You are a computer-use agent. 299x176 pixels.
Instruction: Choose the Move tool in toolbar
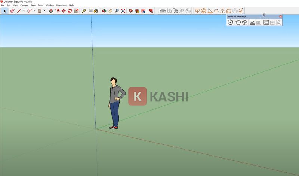[64, 11]
